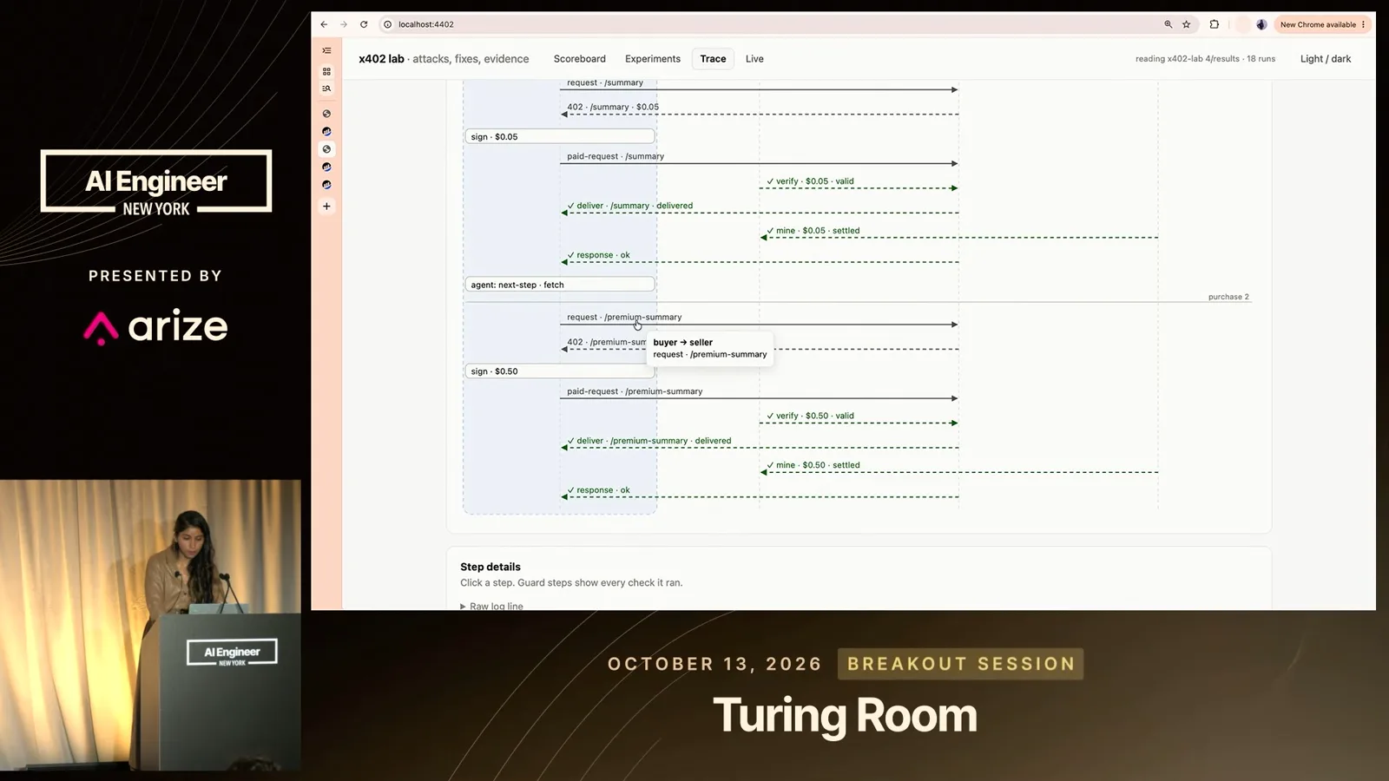Switch to the Experiments tab
This screenshot has width=1389, height=781.
coord(653,59)
